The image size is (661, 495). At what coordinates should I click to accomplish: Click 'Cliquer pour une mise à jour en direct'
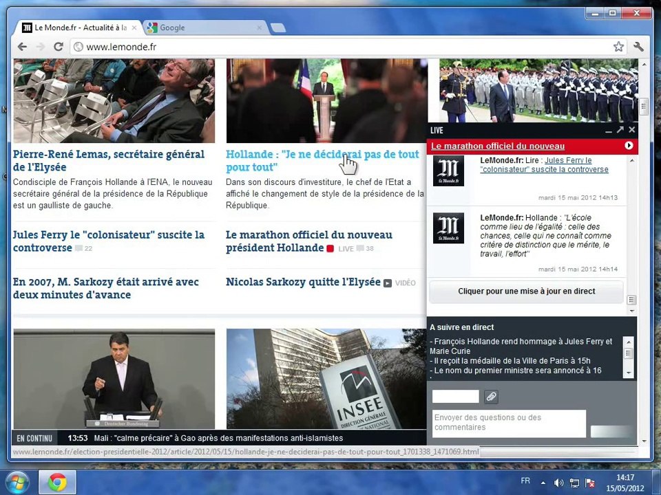pyautogui.click(x=526, y=291)
